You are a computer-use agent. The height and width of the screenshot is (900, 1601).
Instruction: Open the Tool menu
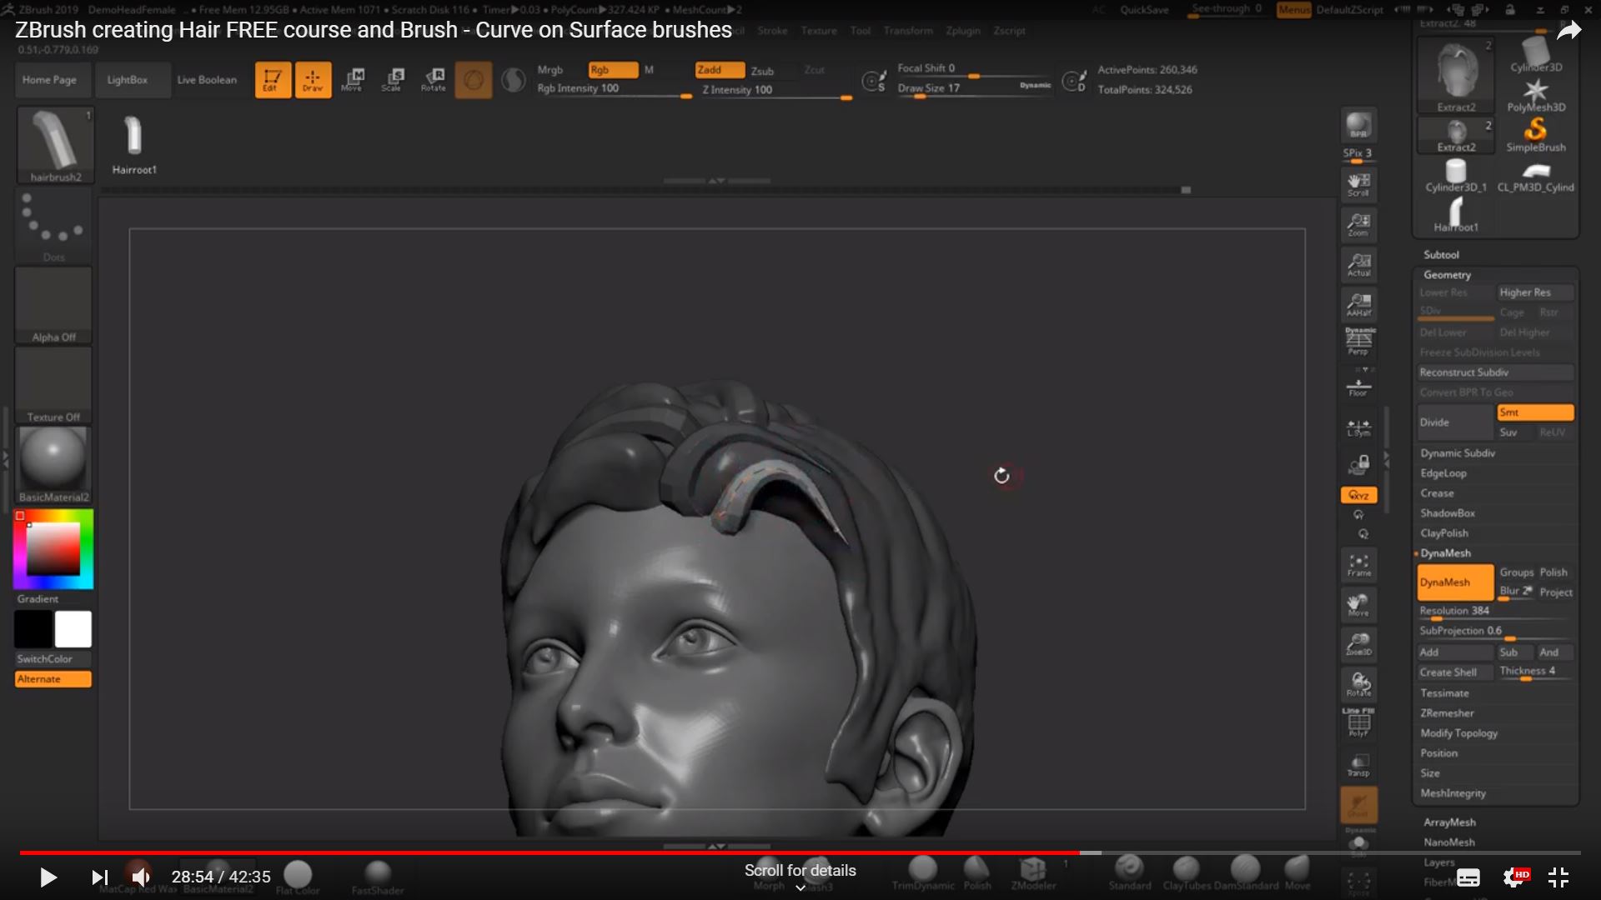pyautogui.click(x=860, y=31)
